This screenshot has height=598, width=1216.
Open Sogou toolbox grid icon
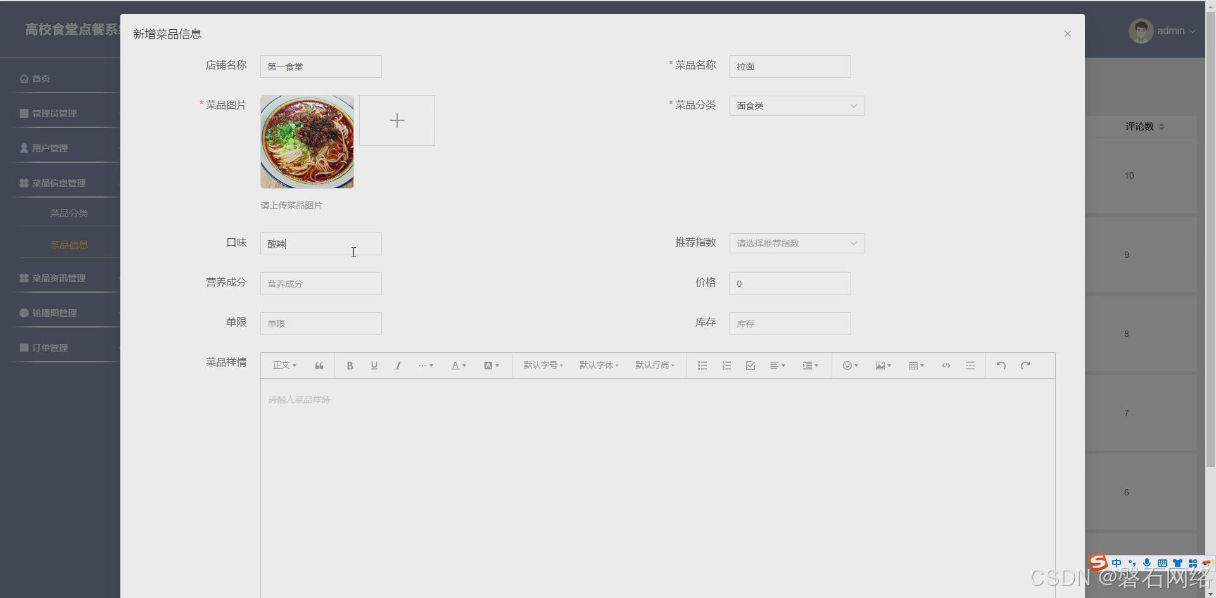tap(1193, 563)
